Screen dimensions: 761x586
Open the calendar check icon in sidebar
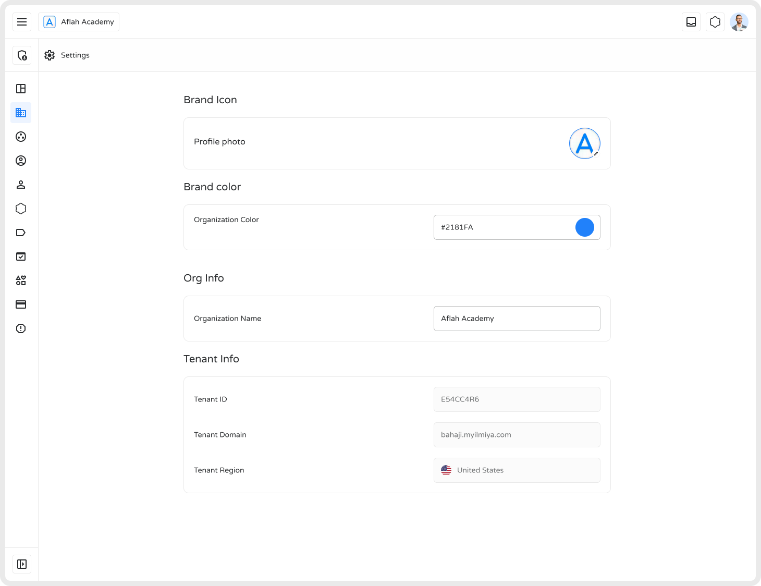point(21,257)
